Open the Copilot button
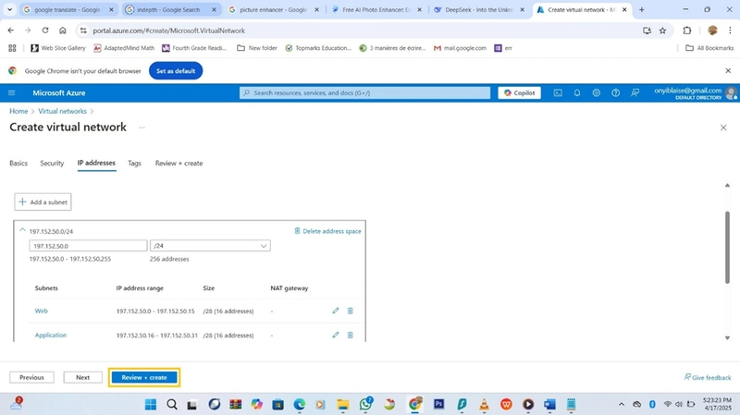The image size is (740, 415). tap(519, 93)
